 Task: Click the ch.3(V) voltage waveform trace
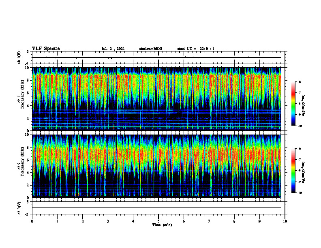pos(156,208)
